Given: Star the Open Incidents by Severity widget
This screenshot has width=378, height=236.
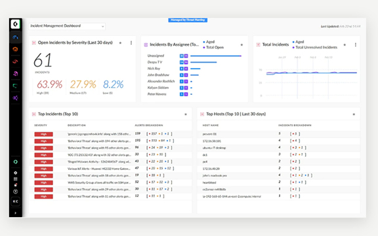Looking at the screenshot, I should point(120,42).
